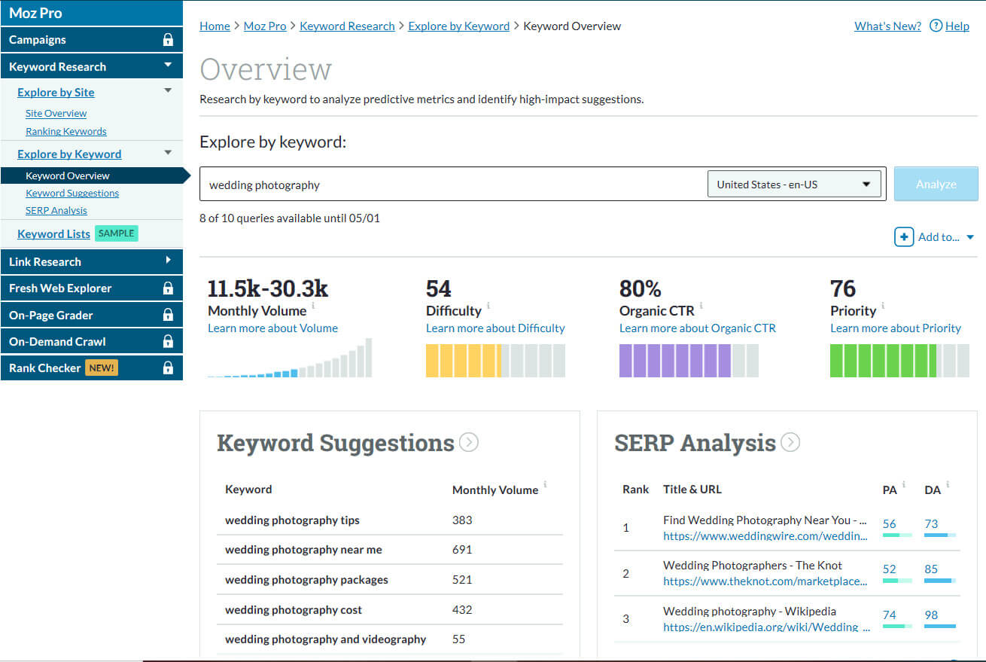Viewport: 986px width, 662px height.
Task: Open SERP Analysis sidebar link
Action: point(56,210)
